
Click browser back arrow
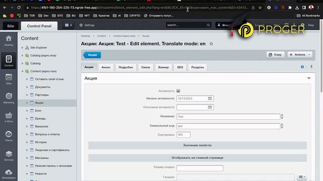5,8
